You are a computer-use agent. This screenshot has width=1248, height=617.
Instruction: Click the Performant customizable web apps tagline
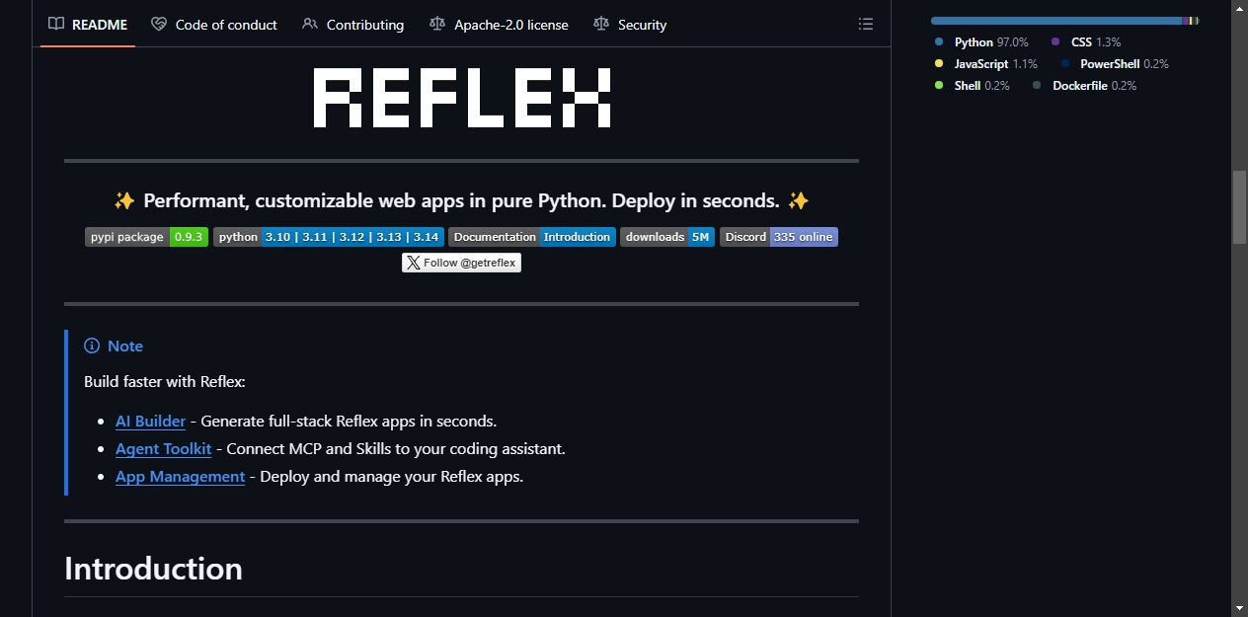[x=461, y=200]
